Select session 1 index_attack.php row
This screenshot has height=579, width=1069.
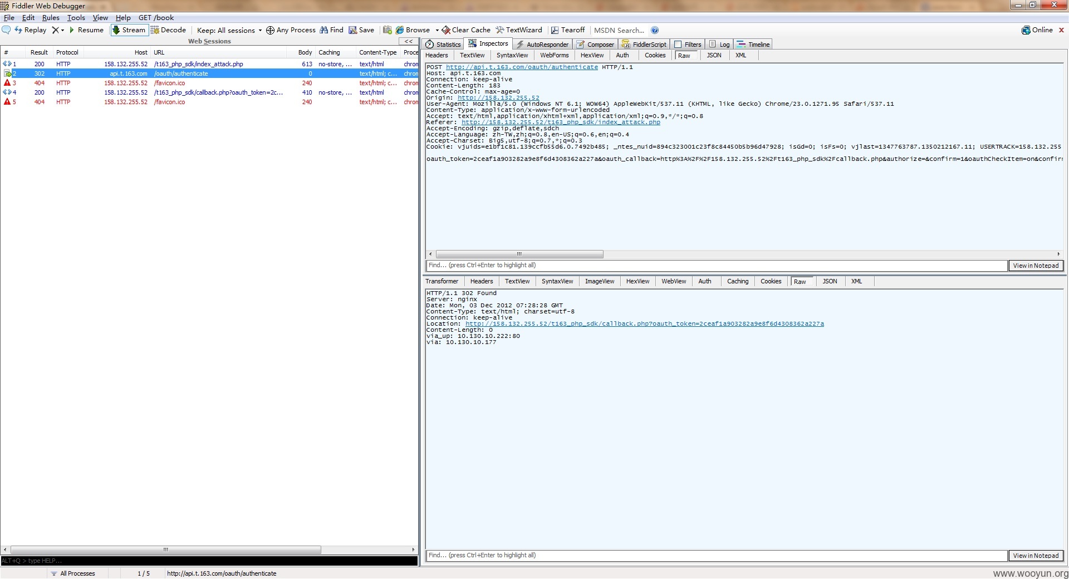click(x=209, y=64)
